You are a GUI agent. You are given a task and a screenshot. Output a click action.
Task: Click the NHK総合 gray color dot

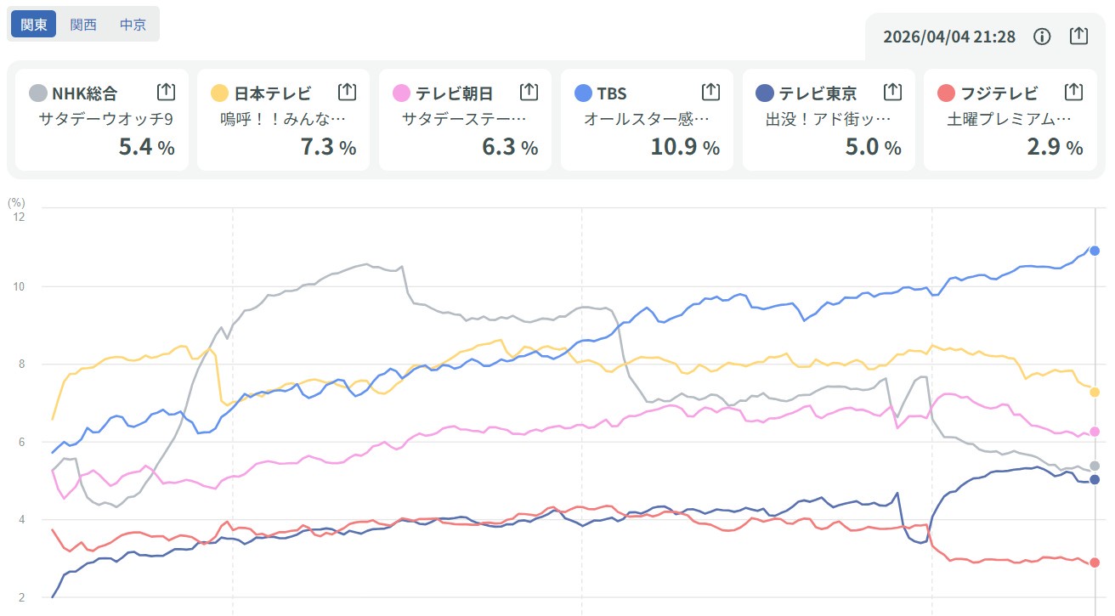click(38, 93)
